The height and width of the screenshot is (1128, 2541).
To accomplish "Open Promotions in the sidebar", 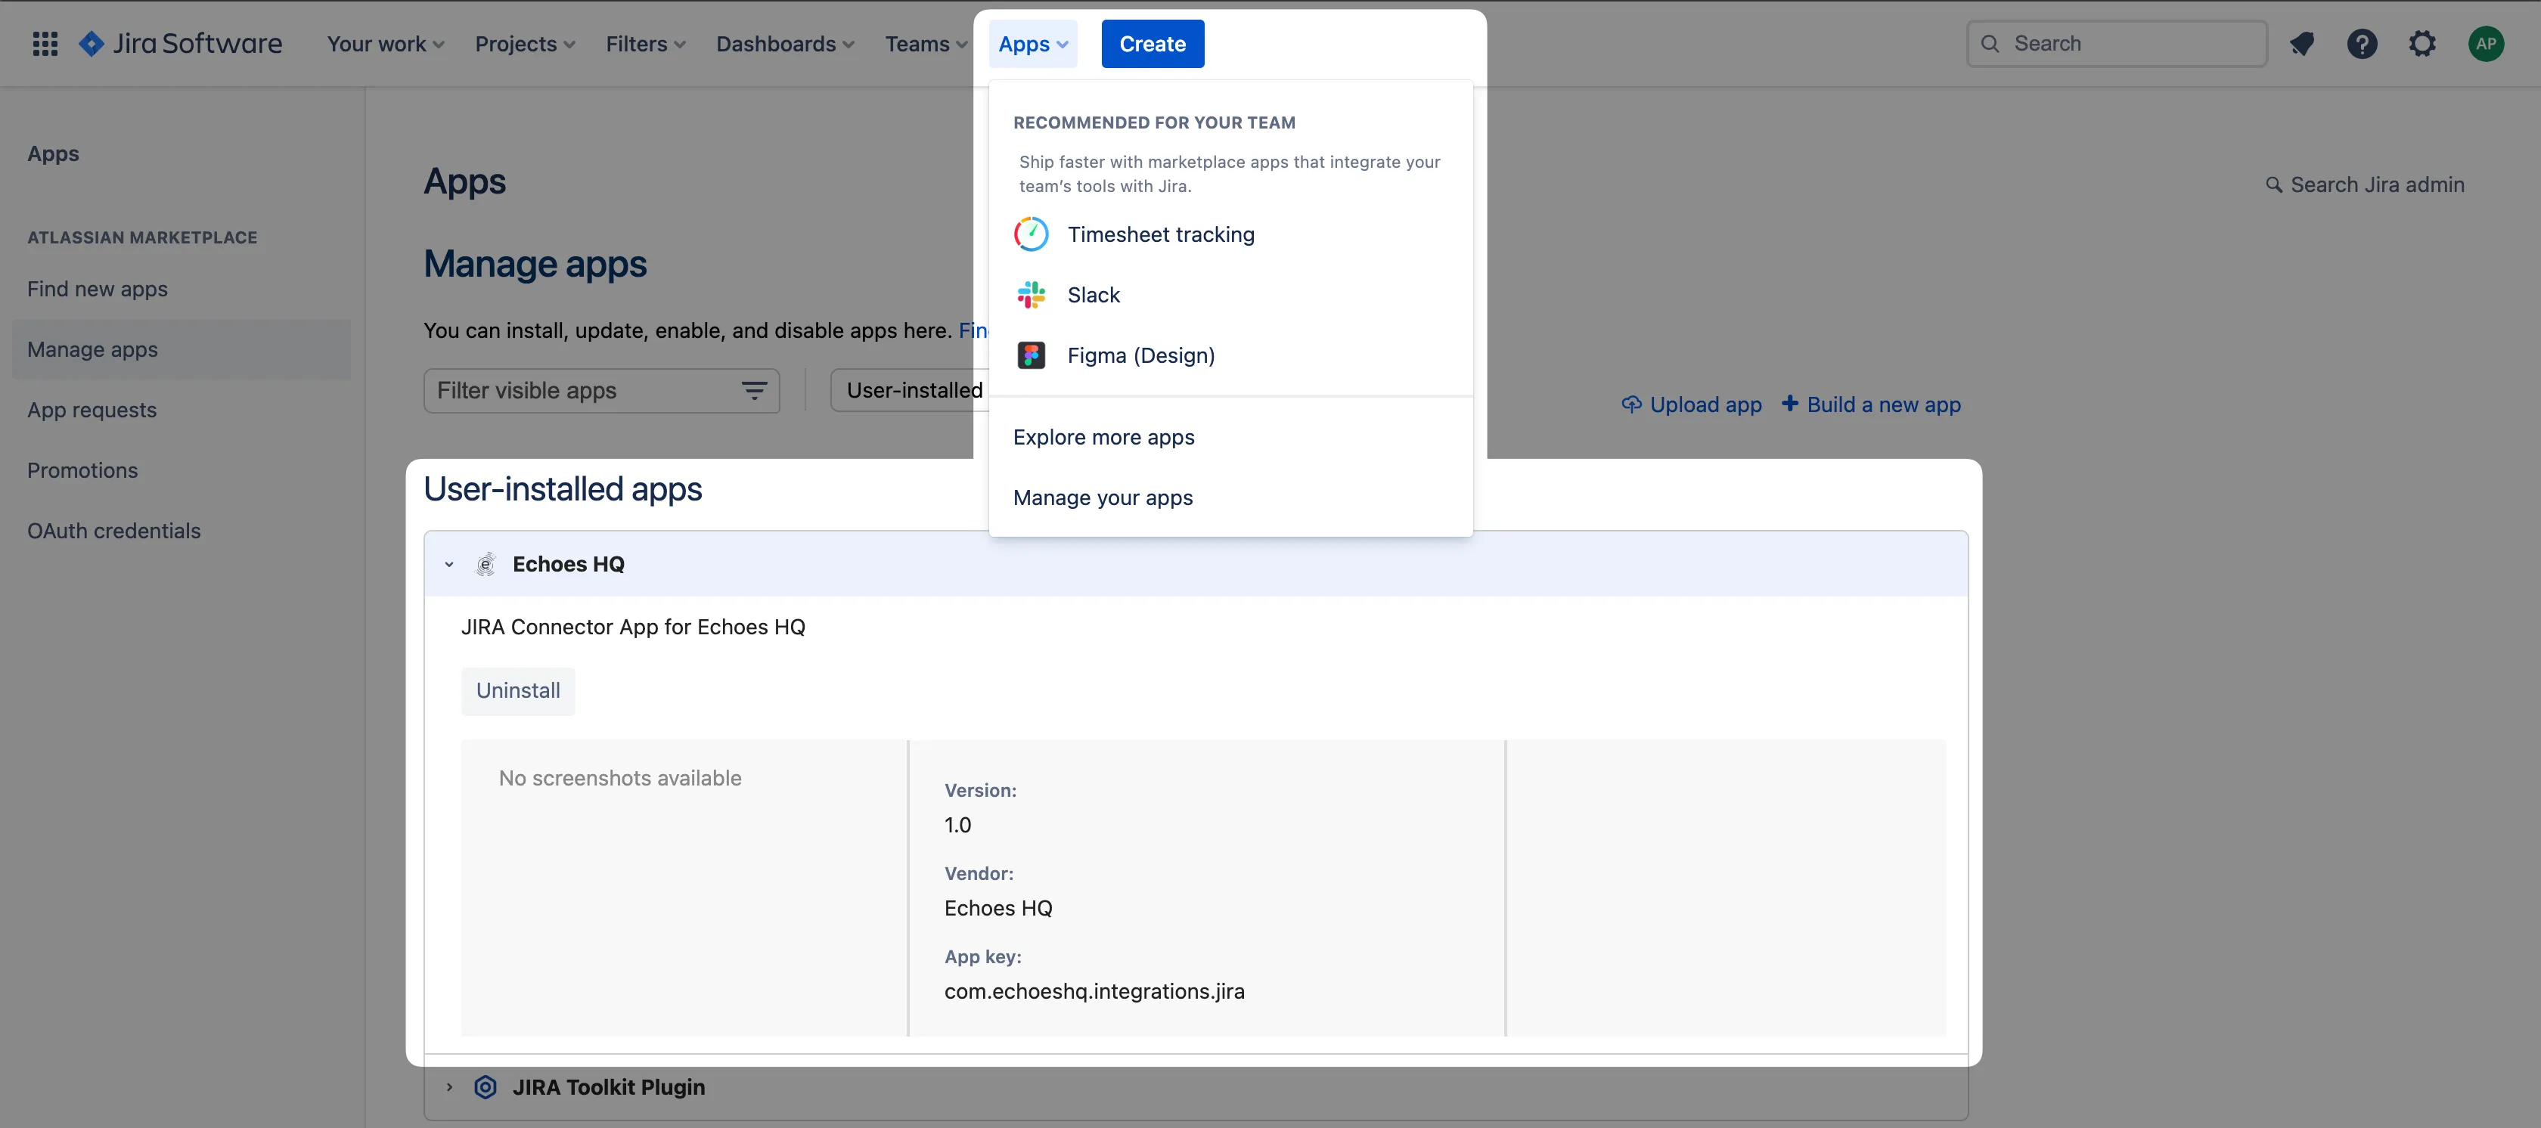I will (x=181, y=470).
